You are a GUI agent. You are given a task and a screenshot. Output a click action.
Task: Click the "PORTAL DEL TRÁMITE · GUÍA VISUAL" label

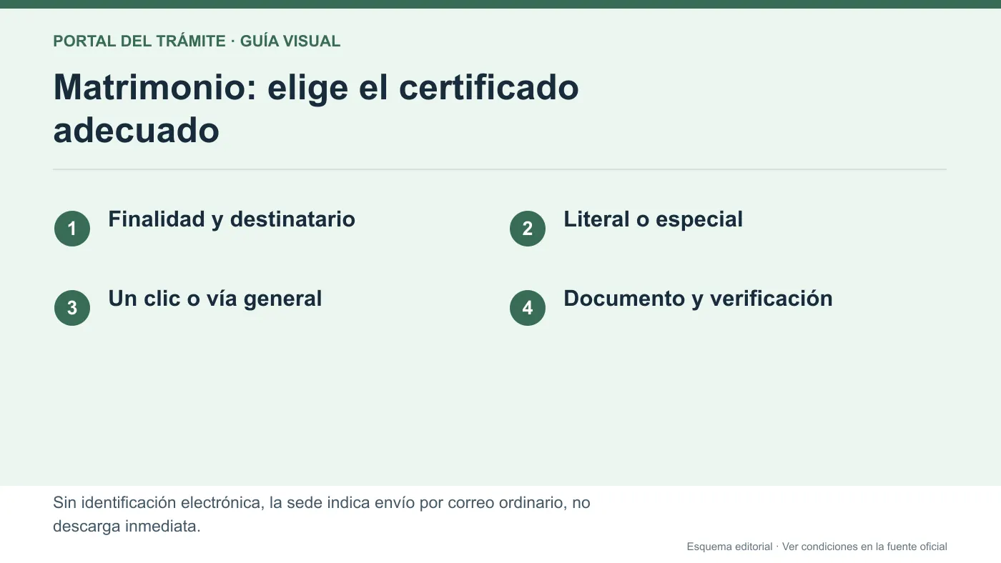pos(197,41)
